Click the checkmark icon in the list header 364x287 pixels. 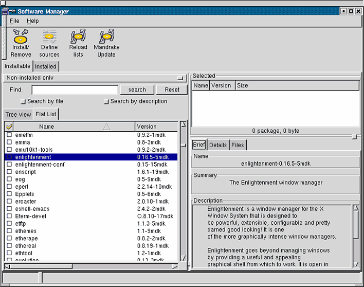[x=9, y=127]
